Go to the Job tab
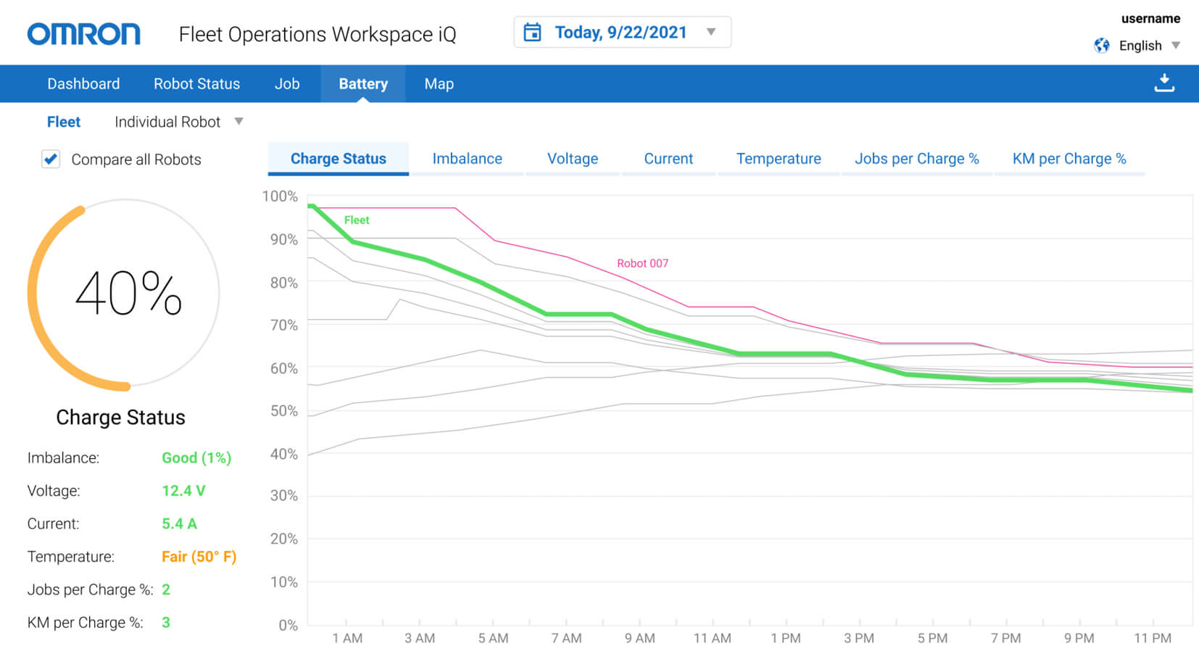 tap(287, 84)
